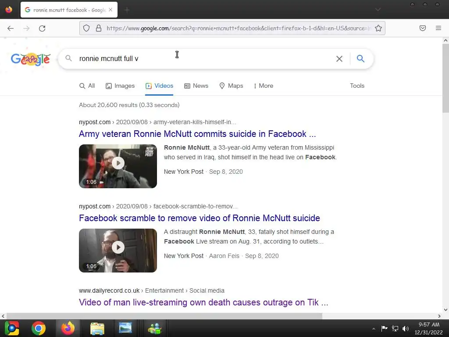Click scroll down arrow on vertical scrollbar

445,309
